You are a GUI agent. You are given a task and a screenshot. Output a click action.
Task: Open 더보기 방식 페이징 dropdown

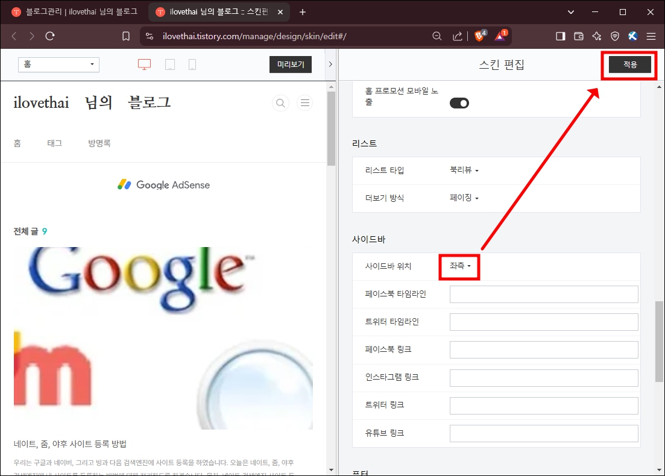pyautogui.click(x=464, y=198)
